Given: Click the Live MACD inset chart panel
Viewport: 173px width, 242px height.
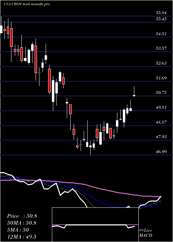Looking at the screenshot, I should click(x=95, y=225).
